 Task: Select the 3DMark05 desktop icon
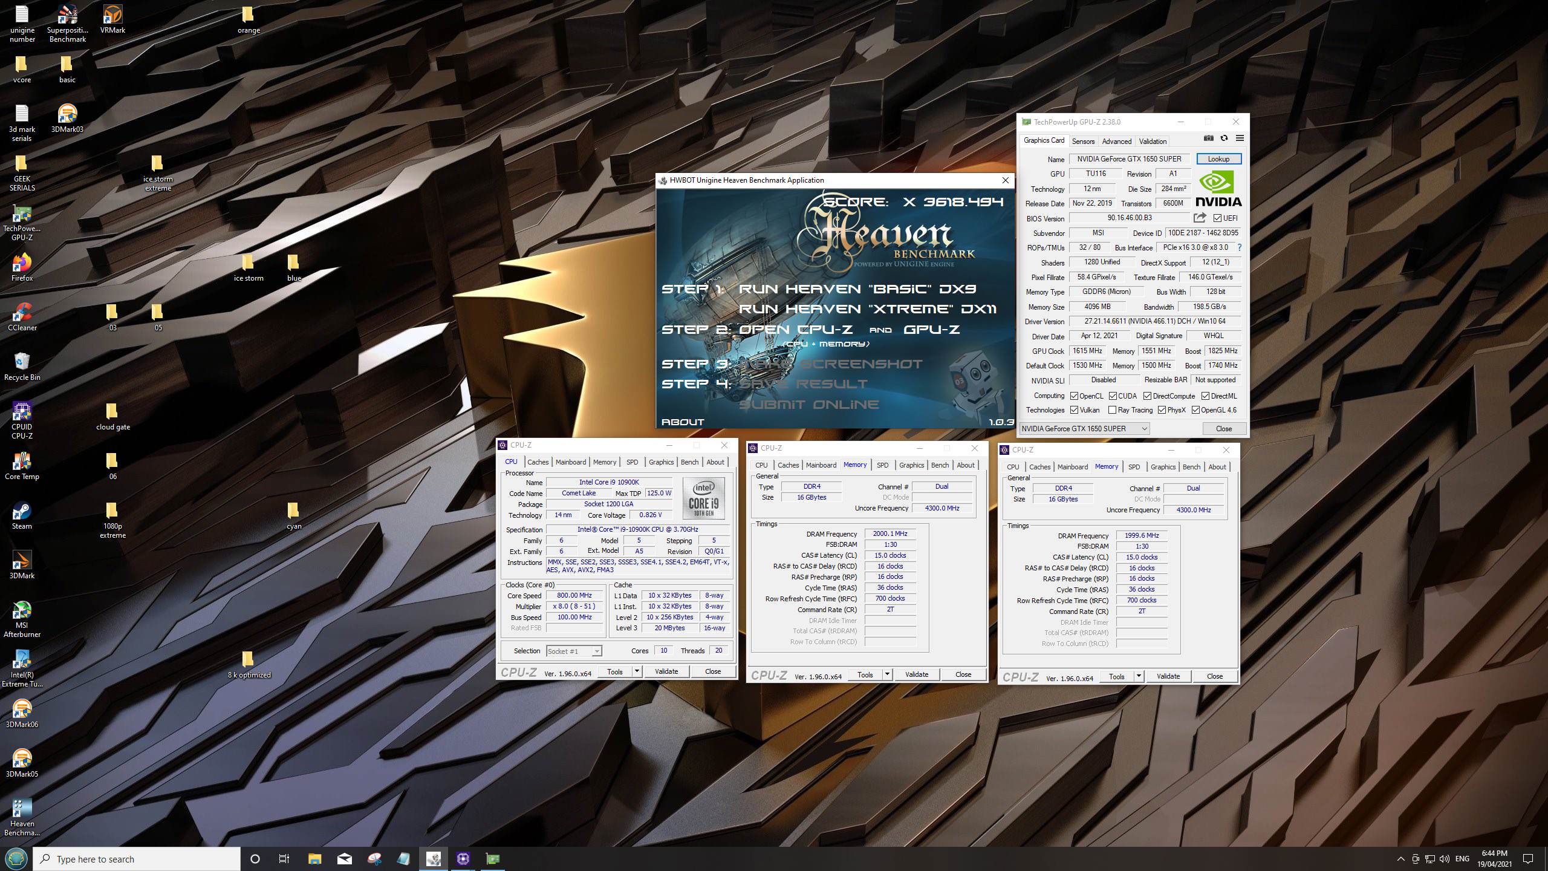pos(22,763)
